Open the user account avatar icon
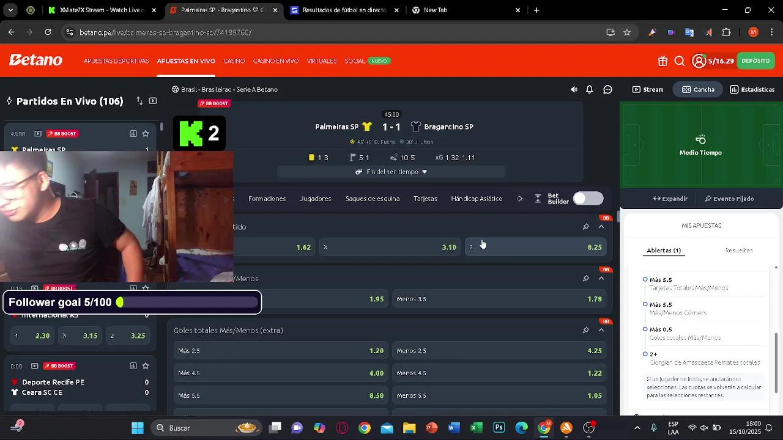Viewport: 783px width, 440px height. click(x=699, y=61)
